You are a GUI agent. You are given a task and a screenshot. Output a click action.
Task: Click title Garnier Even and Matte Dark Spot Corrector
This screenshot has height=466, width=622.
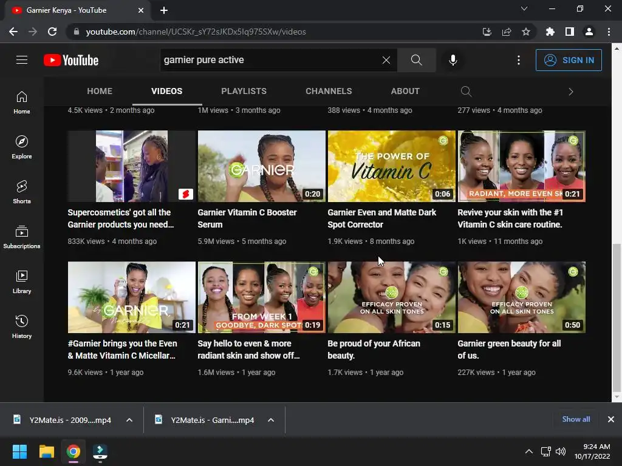pos(381,218)
